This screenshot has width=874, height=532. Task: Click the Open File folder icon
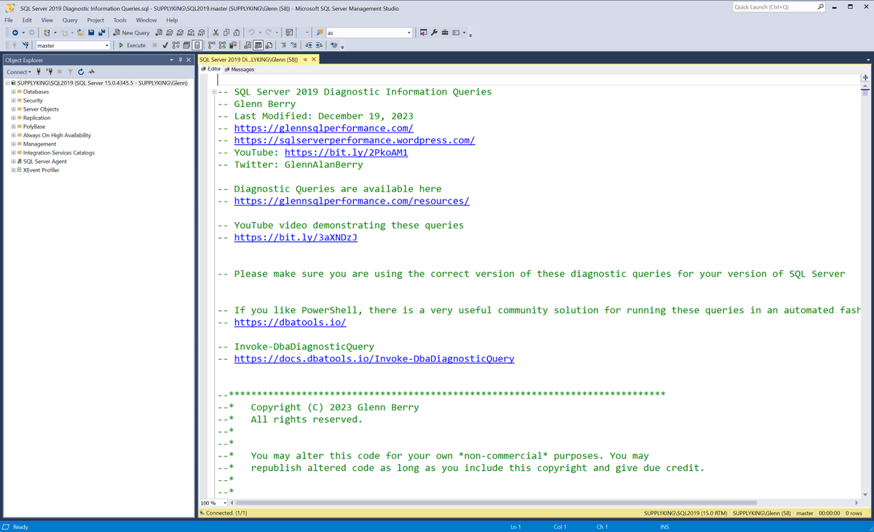click(x=80, y=33)
